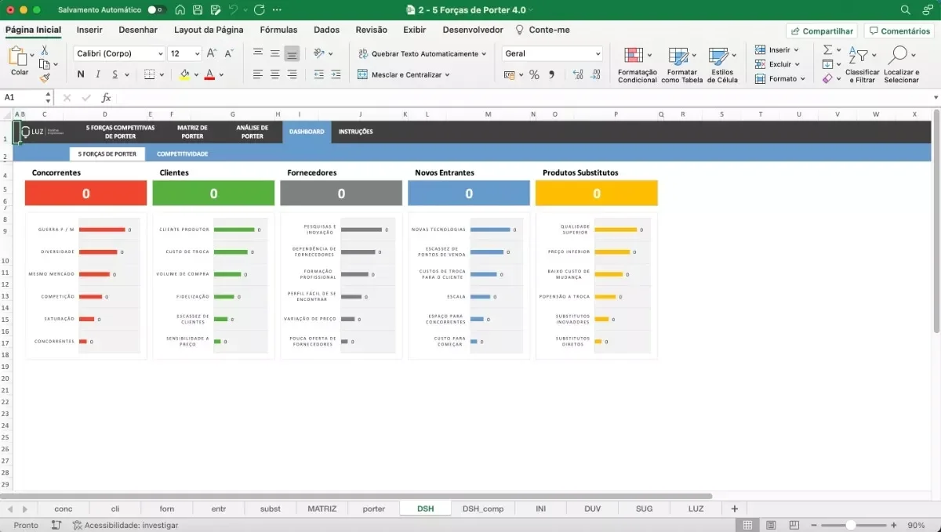The image size is (941, 532).
Task: Expand the Mesclar e Centralizar dropdown arrow
Action: tap(447, 74)
